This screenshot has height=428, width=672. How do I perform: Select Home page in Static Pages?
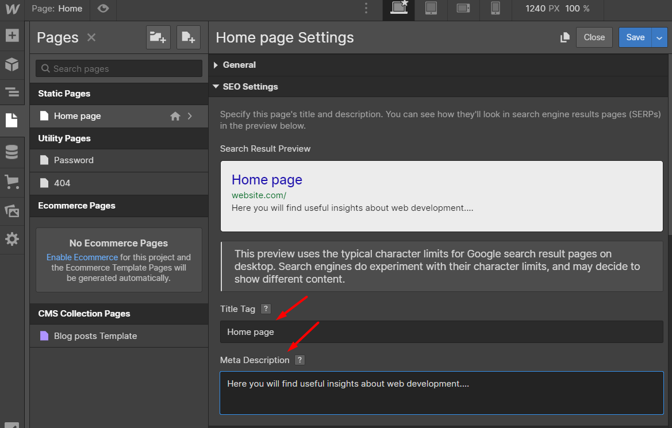(x=119, y=116)
